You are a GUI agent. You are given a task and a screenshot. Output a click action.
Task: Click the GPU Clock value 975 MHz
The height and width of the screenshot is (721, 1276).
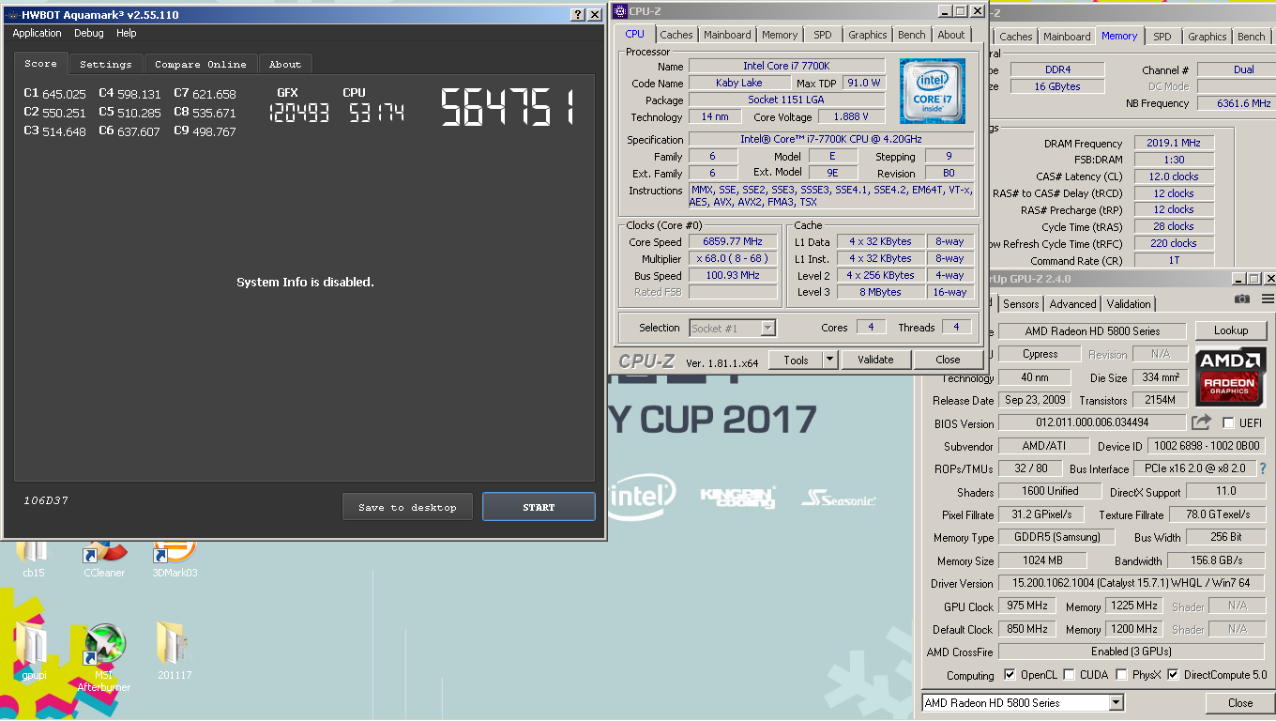tap(1027, 606)
